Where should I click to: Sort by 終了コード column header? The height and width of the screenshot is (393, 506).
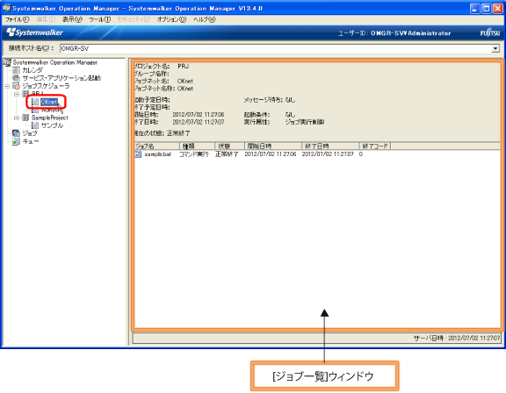(375, 146)
